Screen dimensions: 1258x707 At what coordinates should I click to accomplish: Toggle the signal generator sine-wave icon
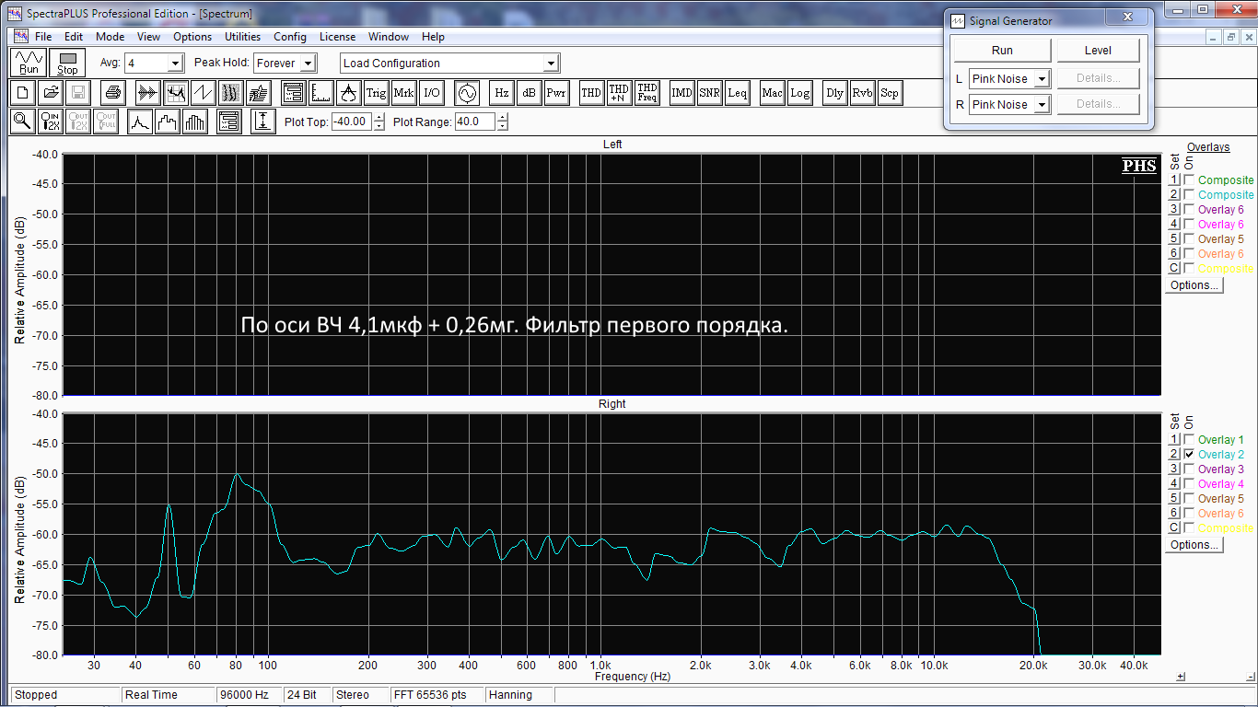click(x=467, y=93)
